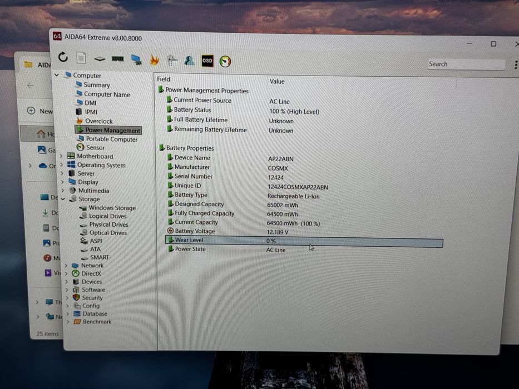Click the disk benchmark drive icon
Image resolution: width=519 pixels, height=389 pixels.
pyautogui.click(x=100, y=59)
